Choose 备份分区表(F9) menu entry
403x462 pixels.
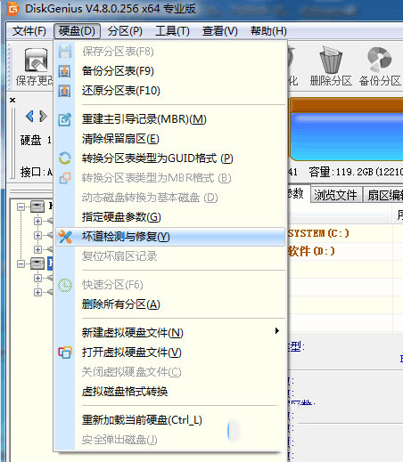click(x=170, y=71)
